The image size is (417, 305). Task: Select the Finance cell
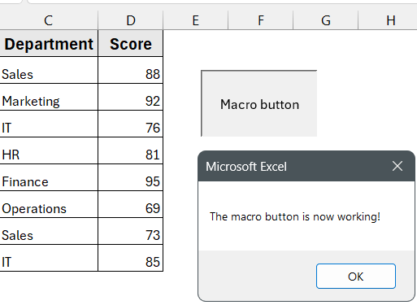click(49, 177)
